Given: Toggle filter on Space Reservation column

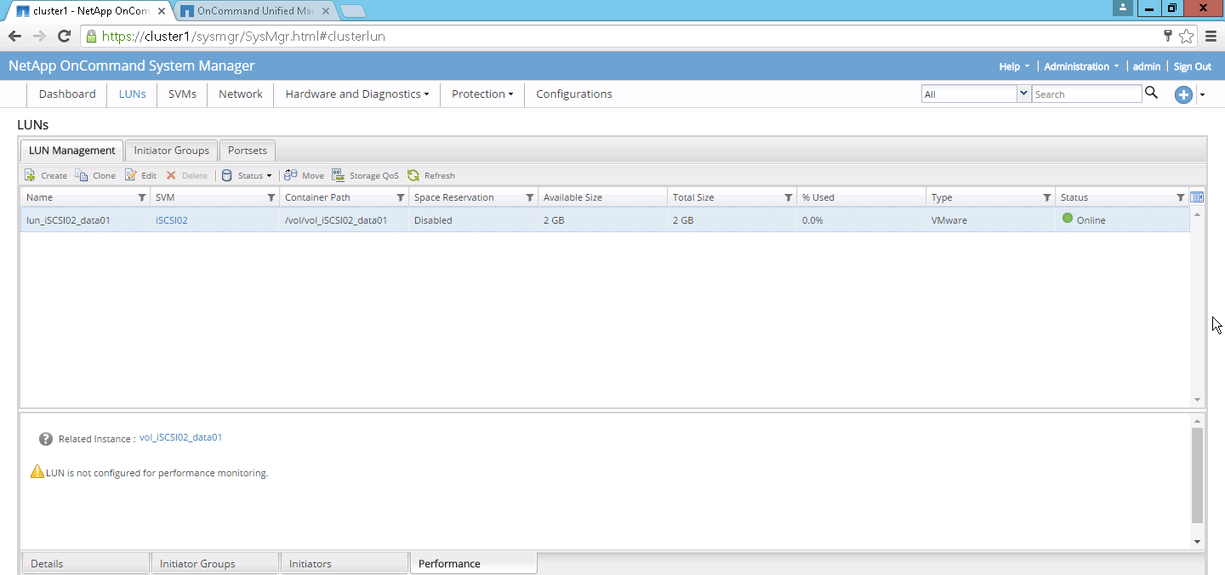Looking at the screenshot, I should click(x=529, y=197).
